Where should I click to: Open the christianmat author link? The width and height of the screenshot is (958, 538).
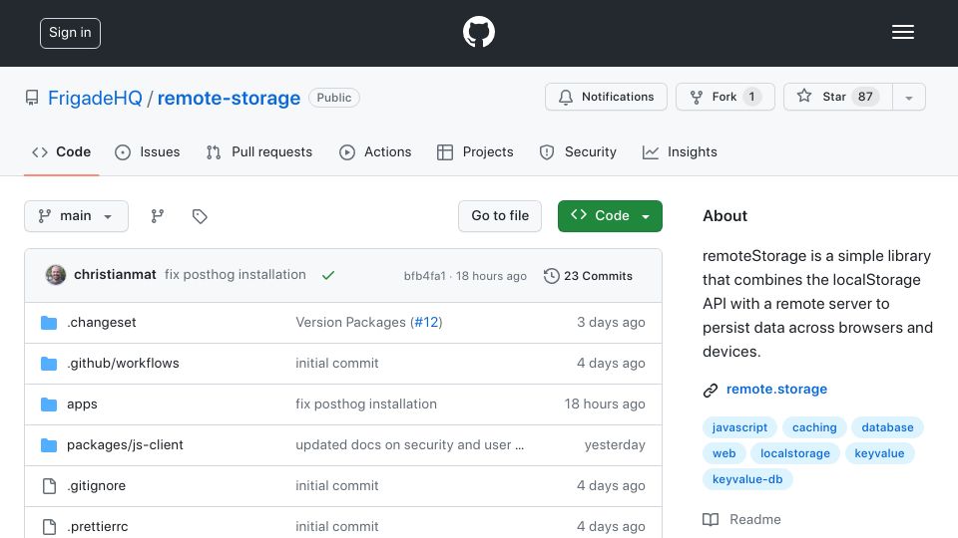coord(115,275)
